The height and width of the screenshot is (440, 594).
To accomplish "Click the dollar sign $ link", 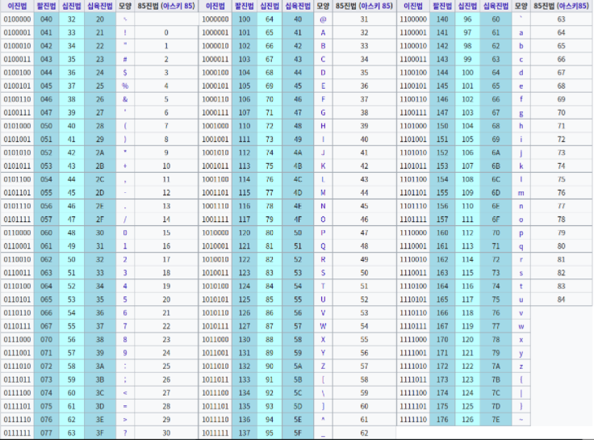I will point(125,73).
